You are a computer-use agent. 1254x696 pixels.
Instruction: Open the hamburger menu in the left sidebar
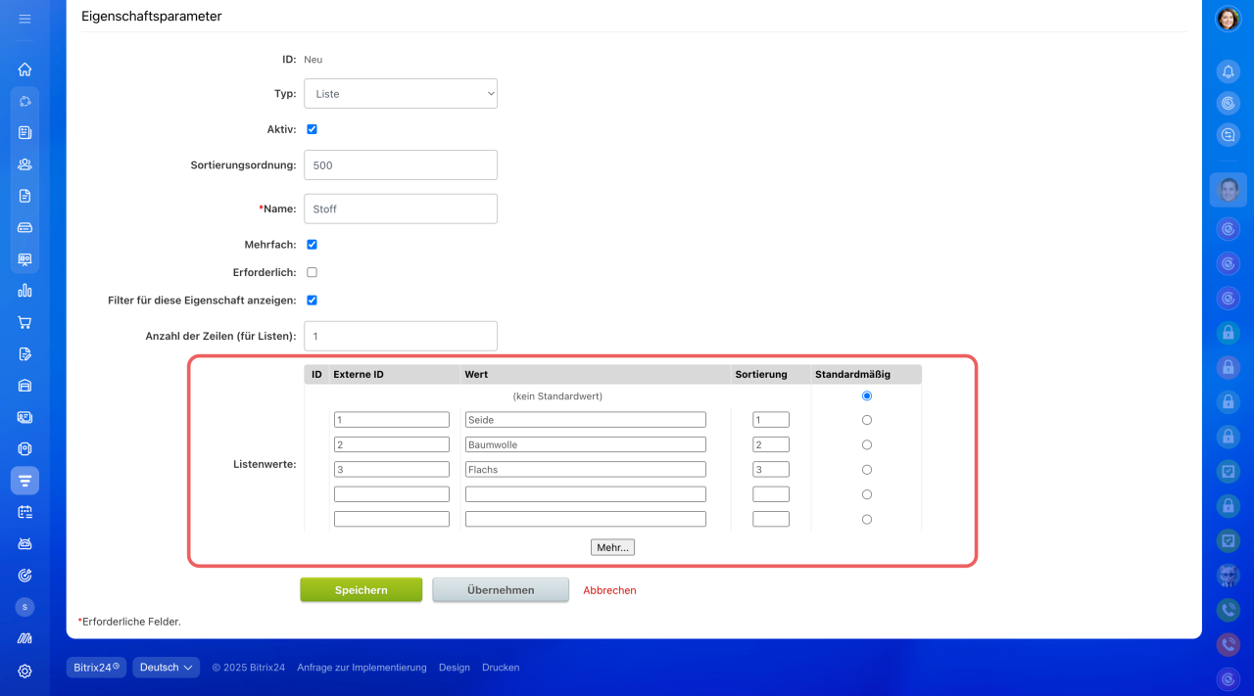[x=24, y=19]
